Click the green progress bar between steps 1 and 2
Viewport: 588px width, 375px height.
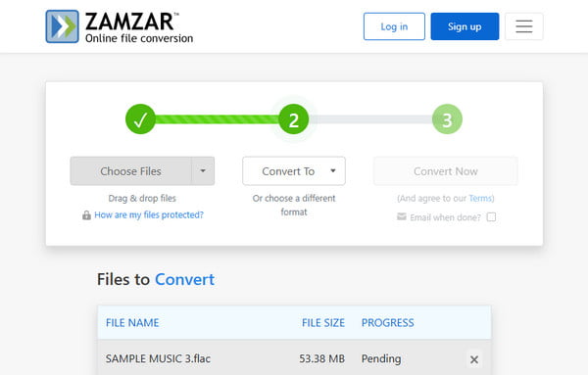pos(218,119)
